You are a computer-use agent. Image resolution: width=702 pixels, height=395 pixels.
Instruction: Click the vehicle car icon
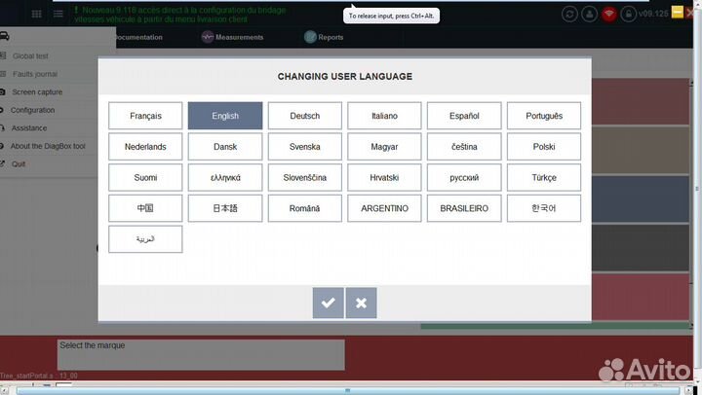tap(5, 36)
